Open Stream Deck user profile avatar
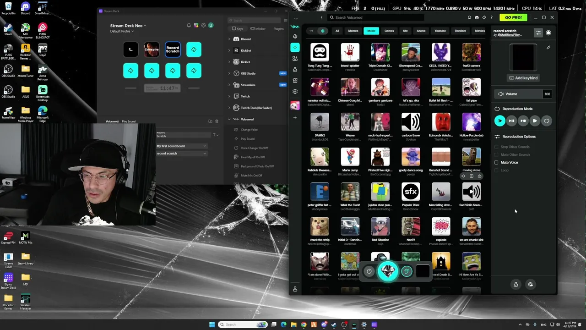 coord(211,26)
